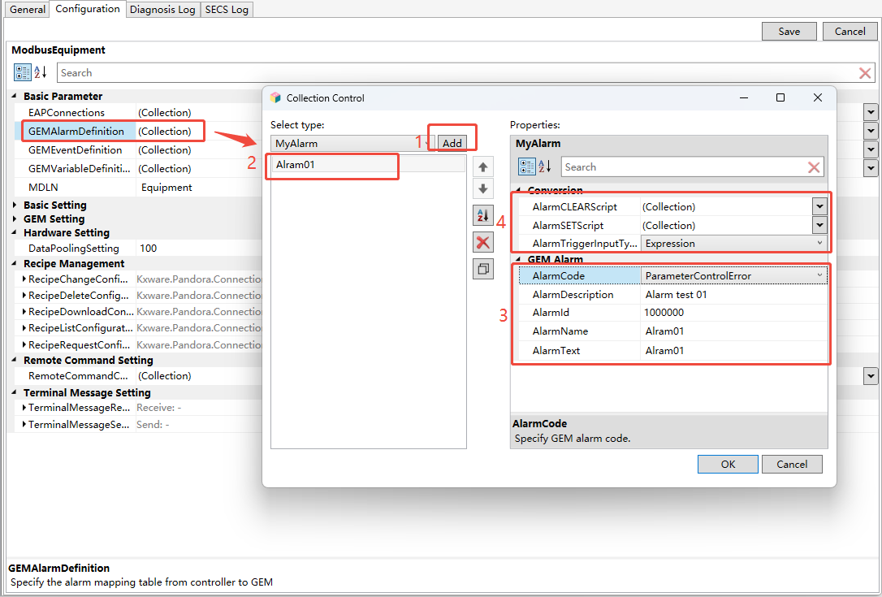The image size is (882, 597).
Task: Expand RecipeChangeConfig property node
Action: 24,279
